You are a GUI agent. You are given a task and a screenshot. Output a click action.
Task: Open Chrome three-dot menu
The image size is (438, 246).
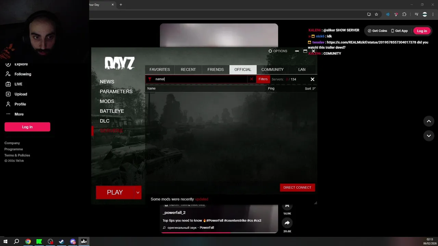pos(433,14)
